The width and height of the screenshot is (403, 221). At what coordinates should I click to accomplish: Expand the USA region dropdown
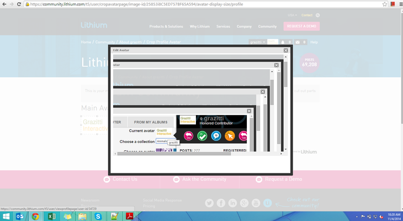coord(292,15)
